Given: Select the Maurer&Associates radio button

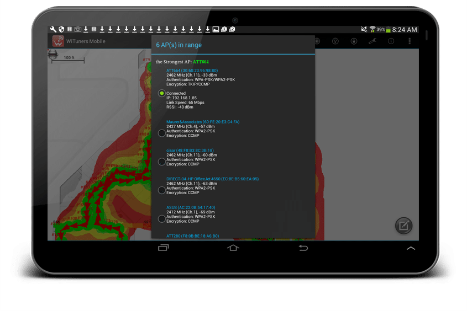Looking at the screenshot, I should pos(161,133).
